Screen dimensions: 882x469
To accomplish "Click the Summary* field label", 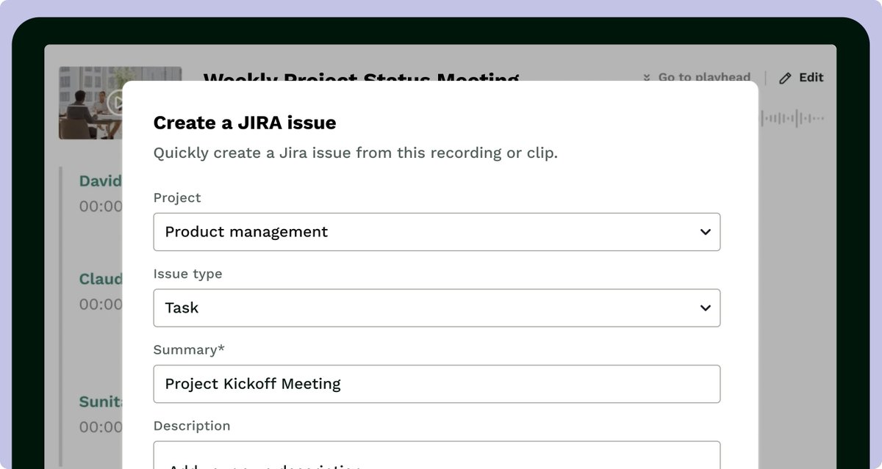I will pyautogui.click(x=189, y=350).
